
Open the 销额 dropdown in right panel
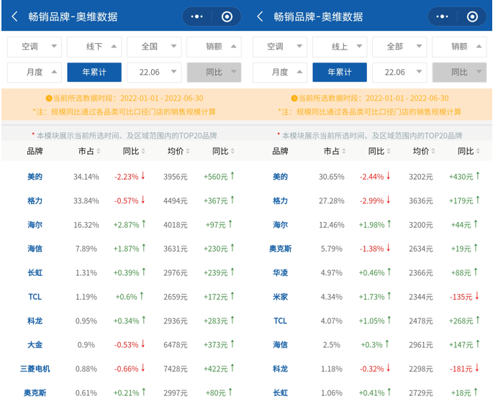459,47
